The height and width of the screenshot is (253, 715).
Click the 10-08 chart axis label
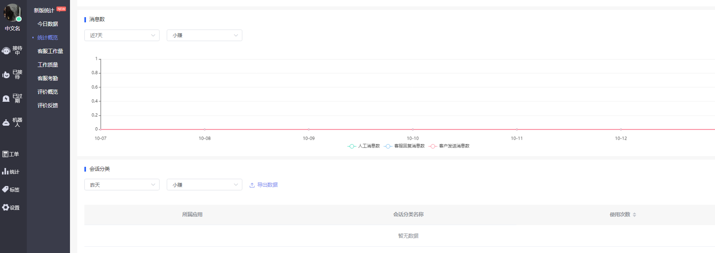(x=205, y=138)
